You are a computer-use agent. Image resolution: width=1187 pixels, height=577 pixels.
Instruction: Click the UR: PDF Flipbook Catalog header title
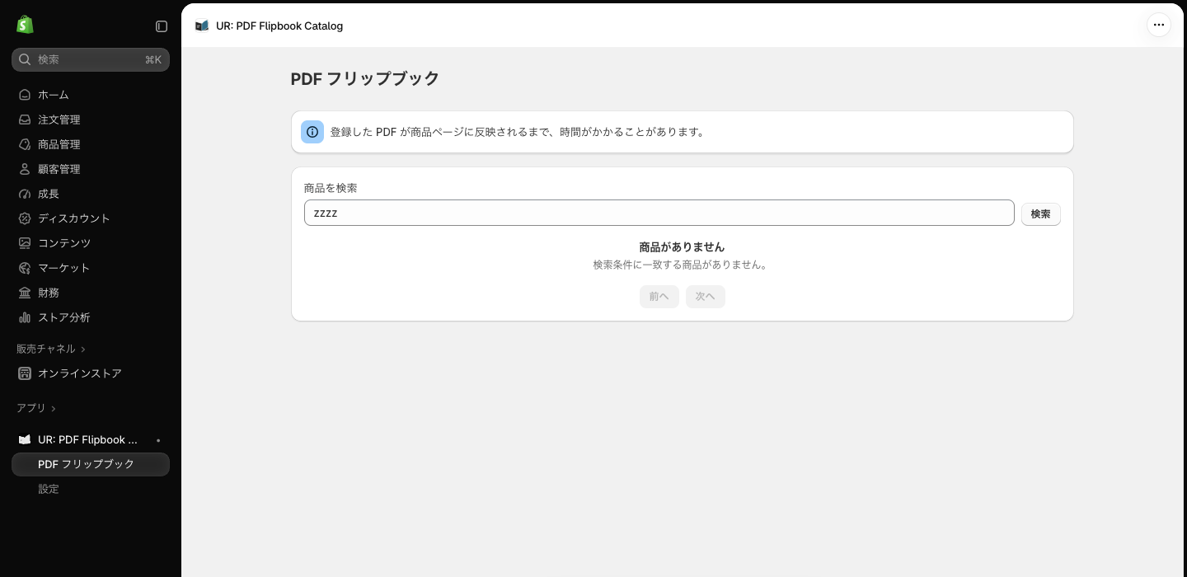pos(279,26)
